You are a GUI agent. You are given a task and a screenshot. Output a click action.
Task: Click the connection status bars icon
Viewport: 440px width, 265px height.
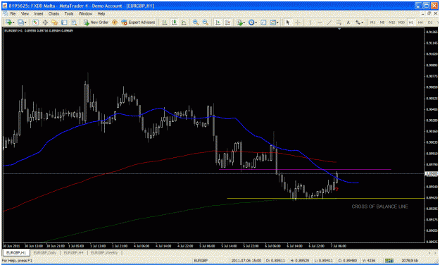tap(389, 261)
